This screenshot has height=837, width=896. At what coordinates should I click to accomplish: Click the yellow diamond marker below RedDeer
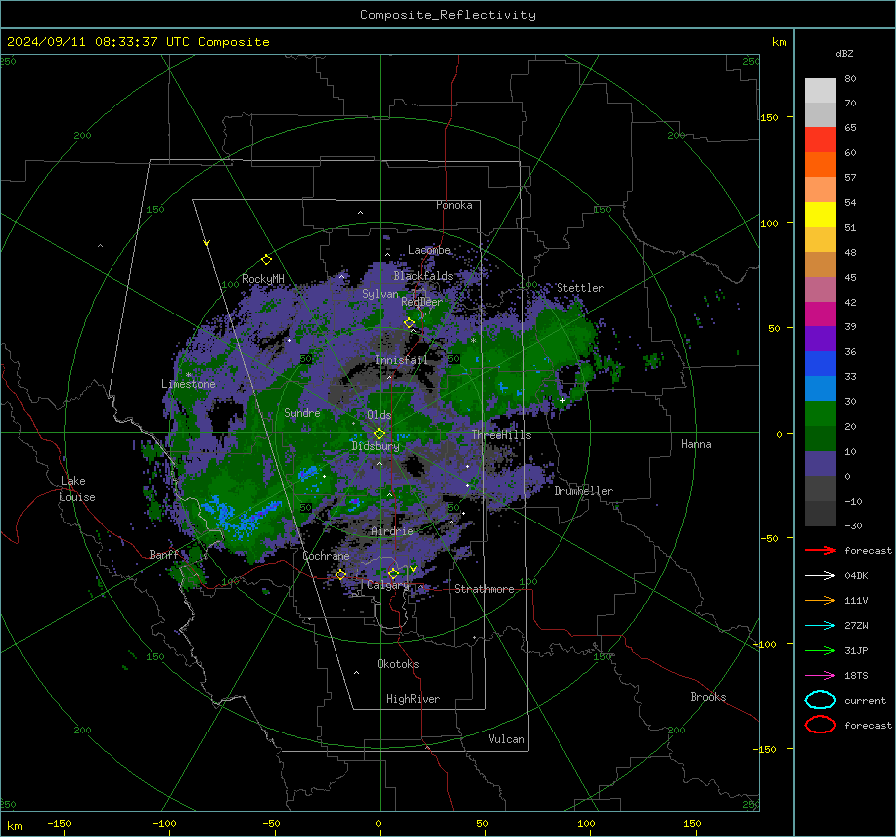(409, 323)
